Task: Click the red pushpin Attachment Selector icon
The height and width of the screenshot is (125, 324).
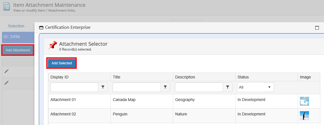Action: (53, 45)
